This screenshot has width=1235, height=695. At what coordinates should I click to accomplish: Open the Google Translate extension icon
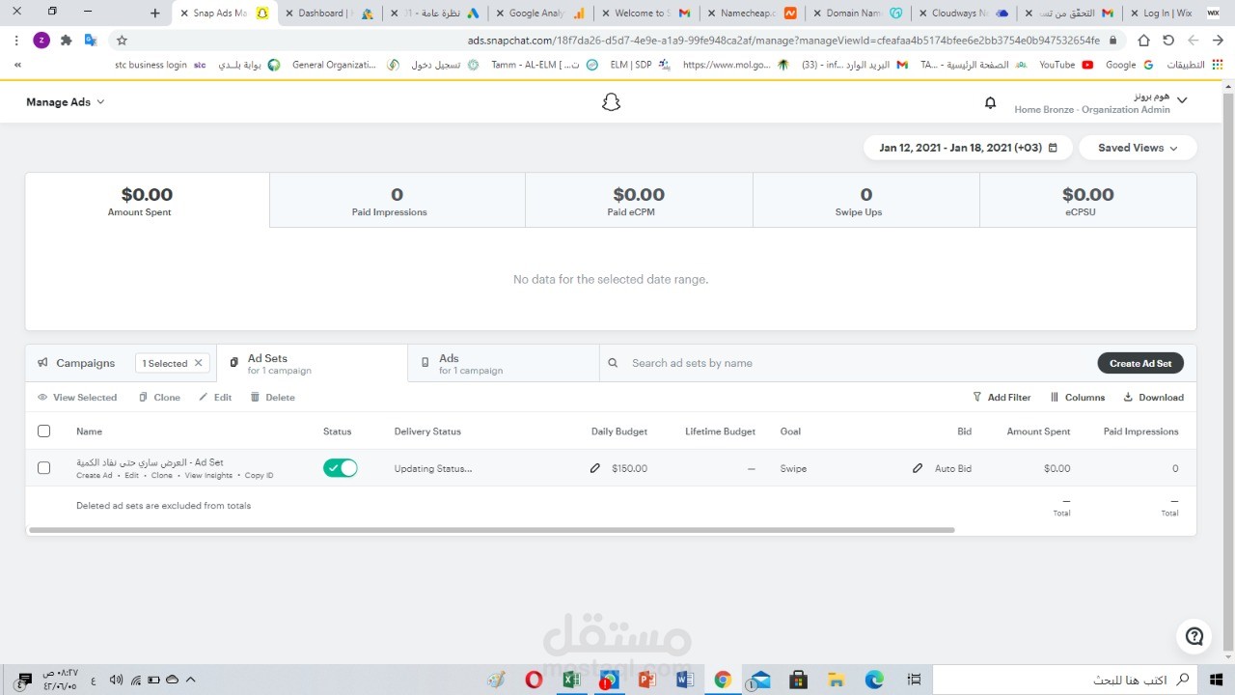(91, 41)
